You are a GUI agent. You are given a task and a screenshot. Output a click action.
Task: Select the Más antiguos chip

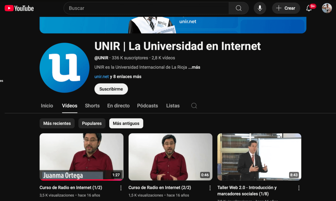click(126, 123)
